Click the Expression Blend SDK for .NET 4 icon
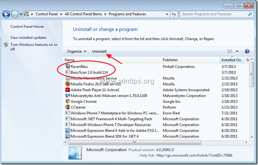The height and width of the screenshot is (165, 258). 68,136
